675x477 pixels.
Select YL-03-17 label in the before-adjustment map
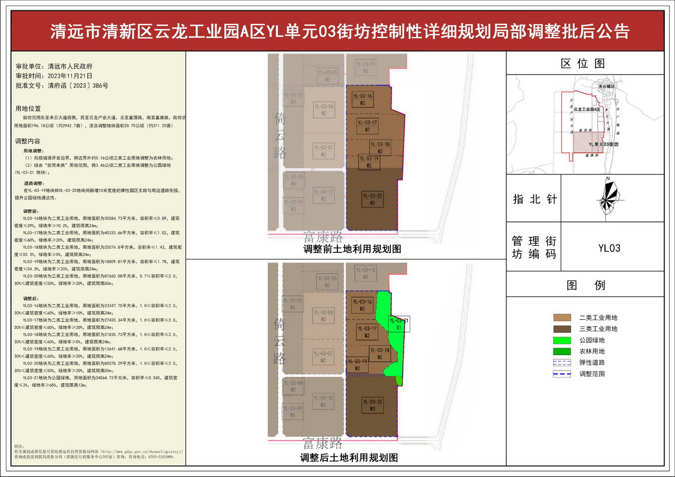367,126
